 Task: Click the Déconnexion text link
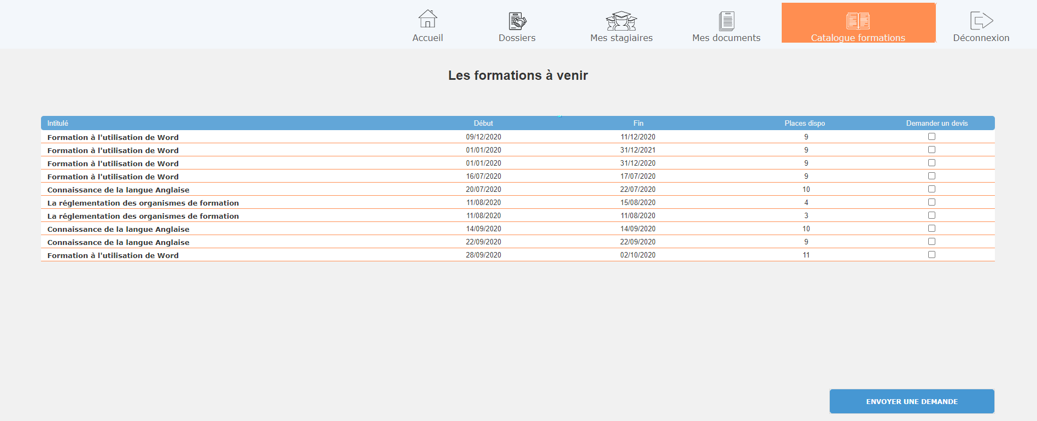tap(981, 38)
